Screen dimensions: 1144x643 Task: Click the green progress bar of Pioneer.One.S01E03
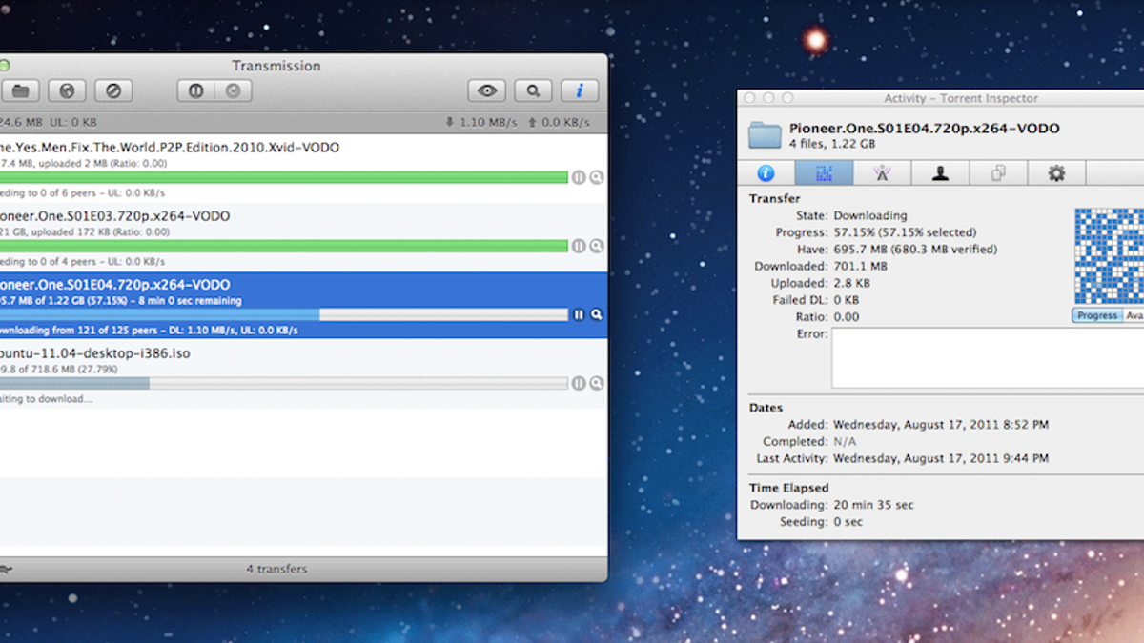pyautogui.click(x=284, y=246)
